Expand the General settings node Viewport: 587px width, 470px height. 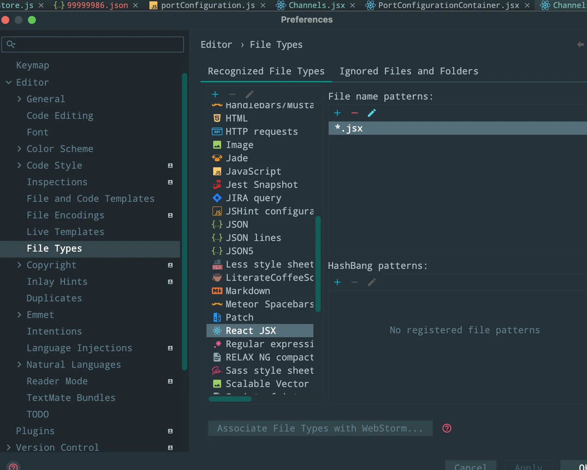(19, 99)
